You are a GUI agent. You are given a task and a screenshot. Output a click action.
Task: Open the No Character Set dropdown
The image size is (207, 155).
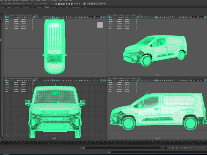(x=186, y=148)
